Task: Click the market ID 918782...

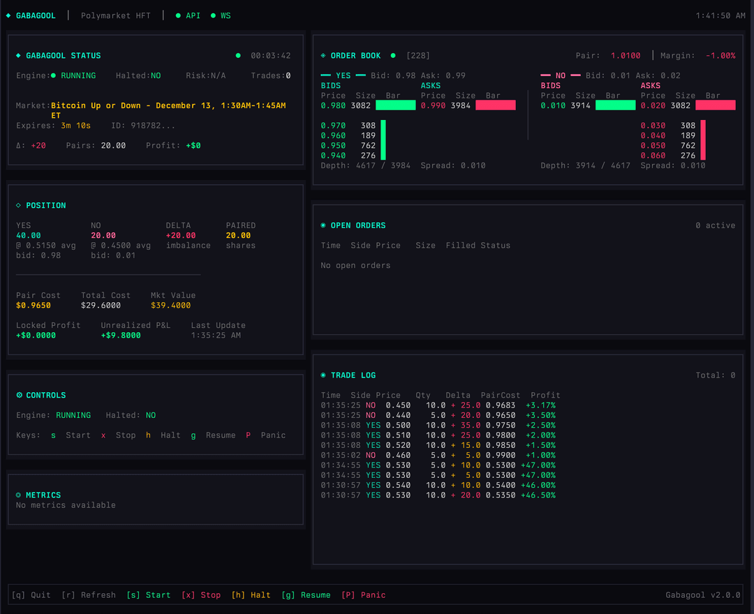Action: 143,126
